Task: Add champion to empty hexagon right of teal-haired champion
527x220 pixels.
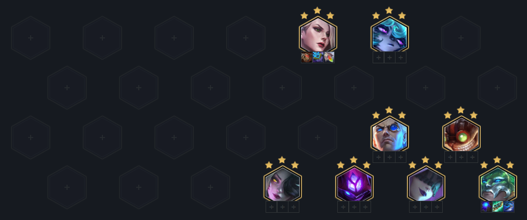Action: click(461, 38)
